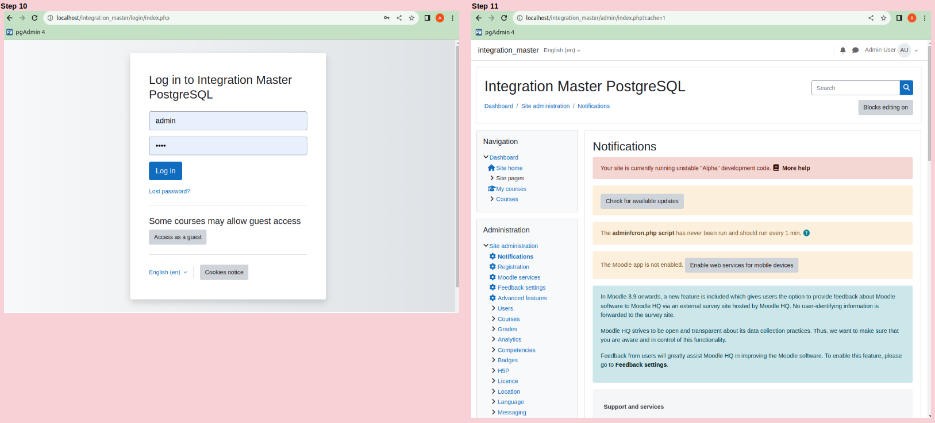
Task: Bookmark the admin page with the star icon
Action: pos(883,18)
